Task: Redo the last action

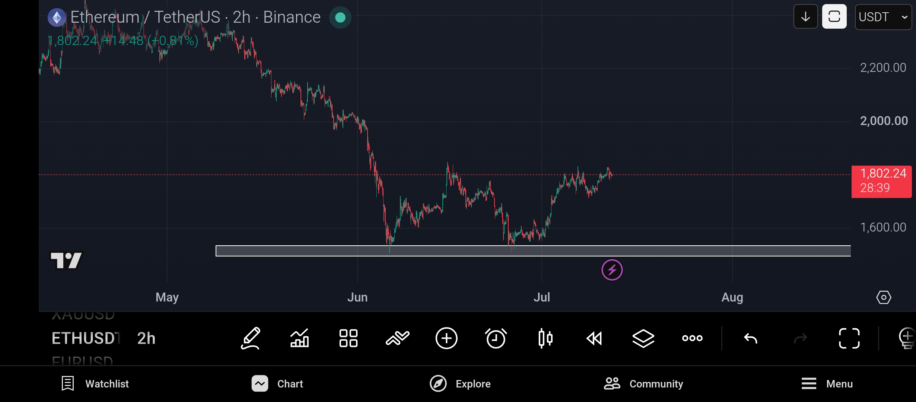Action: tap(800, 338)
